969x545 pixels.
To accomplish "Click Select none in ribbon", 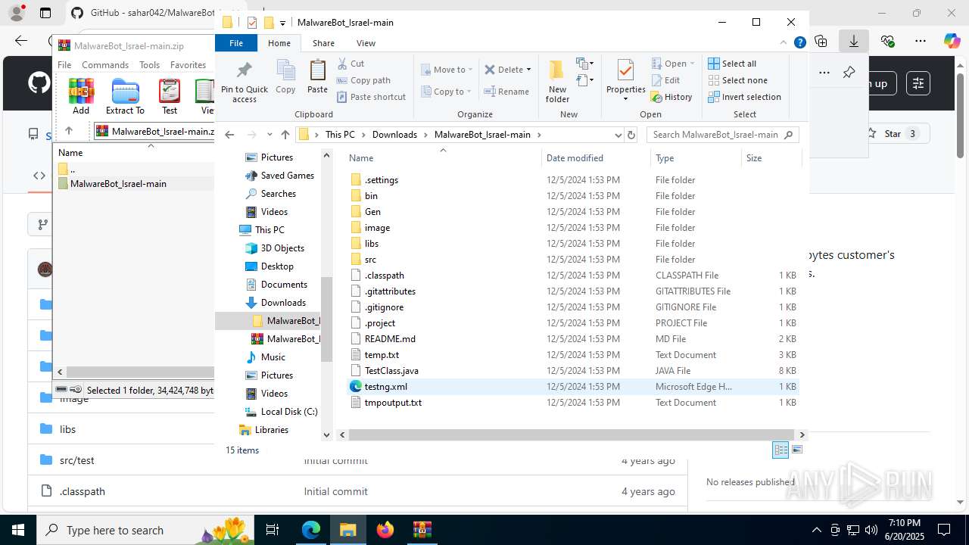I will [x=737, y=80].
